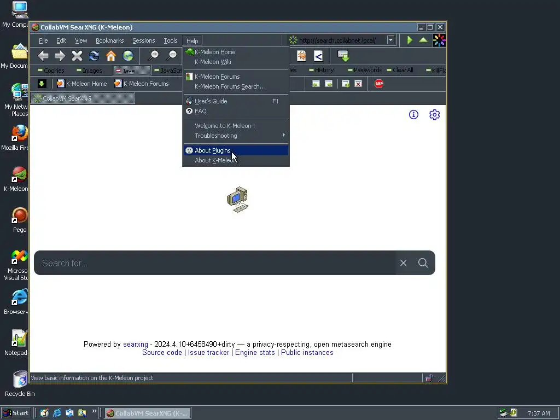Close the Help menu
The image size is (560, 420).
pyautogui.click(x=192, y=40)
